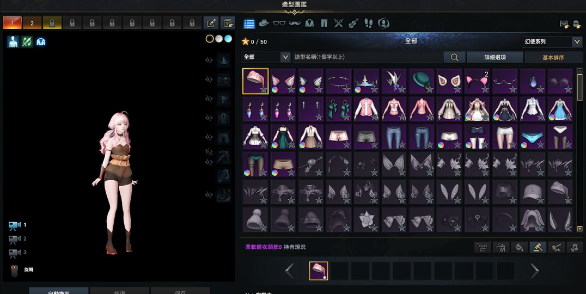Click the auction gavel icon

point(538,248)
